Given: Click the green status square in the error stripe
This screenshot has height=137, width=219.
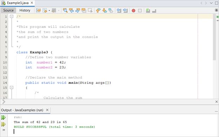Looking at the screenshot, I should (218, 17).
